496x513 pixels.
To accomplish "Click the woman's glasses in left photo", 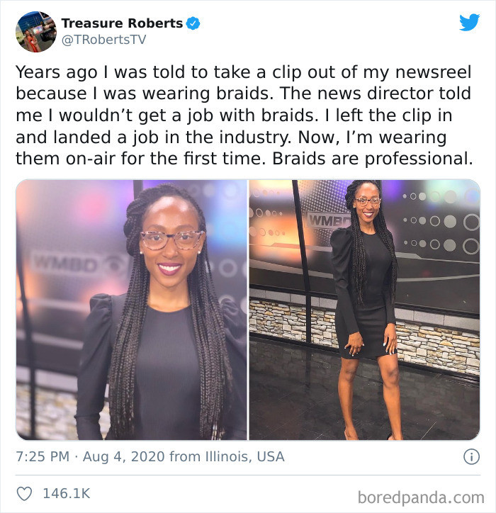I will [x=171, y=239].
